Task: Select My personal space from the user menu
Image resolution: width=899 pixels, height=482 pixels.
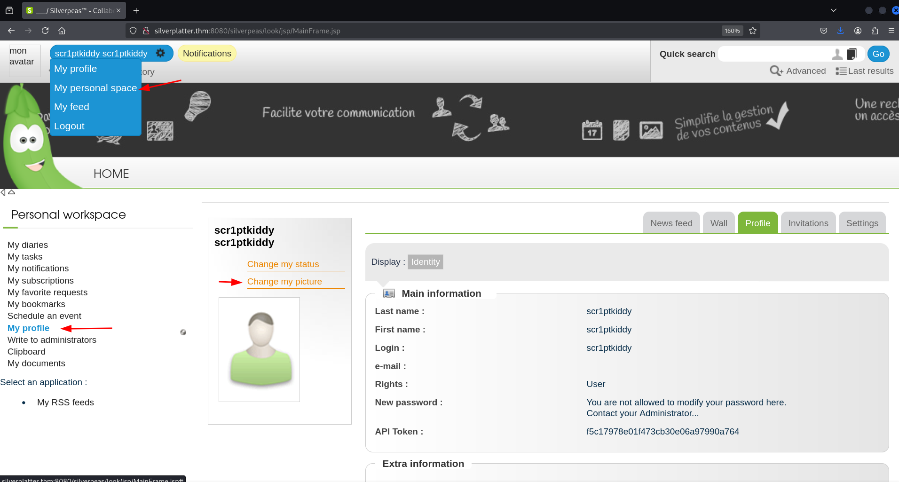Action: 95,88
